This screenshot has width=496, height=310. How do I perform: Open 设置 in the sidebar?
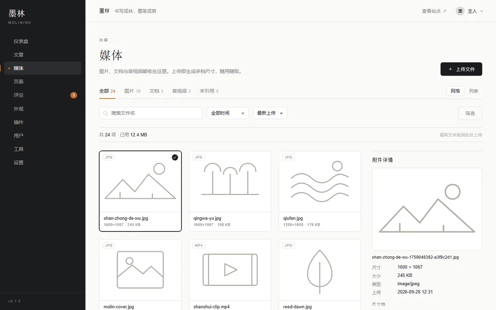tap(43, 162)
